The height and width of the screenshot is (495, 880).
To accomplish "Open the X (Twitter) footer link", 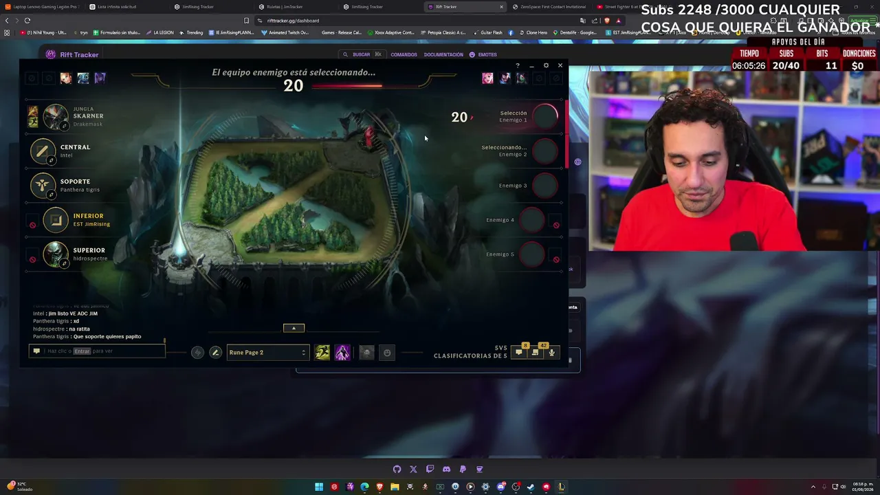I will pos(413,470).
